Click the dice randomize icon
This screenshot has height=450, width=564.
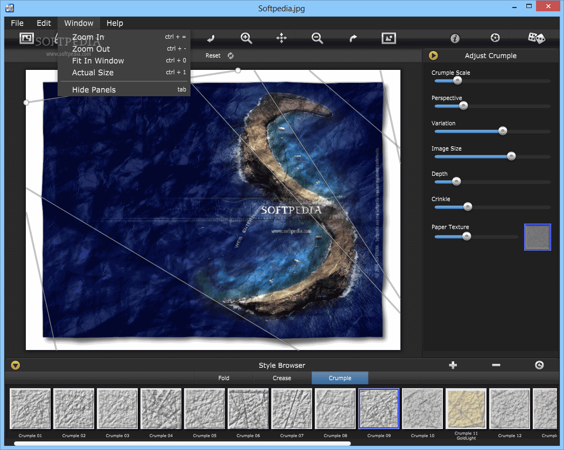(536, 38)
